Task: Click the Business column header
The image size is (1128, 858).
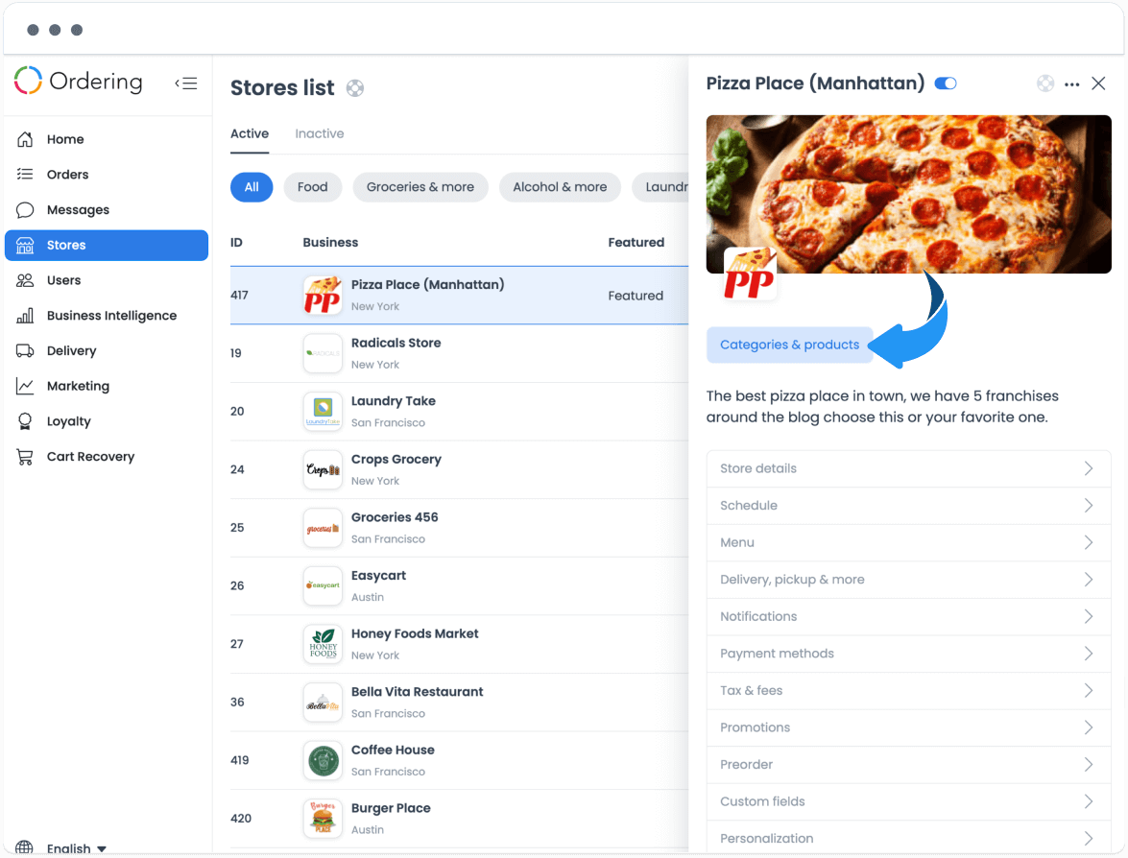Action: tap(330, 243)
